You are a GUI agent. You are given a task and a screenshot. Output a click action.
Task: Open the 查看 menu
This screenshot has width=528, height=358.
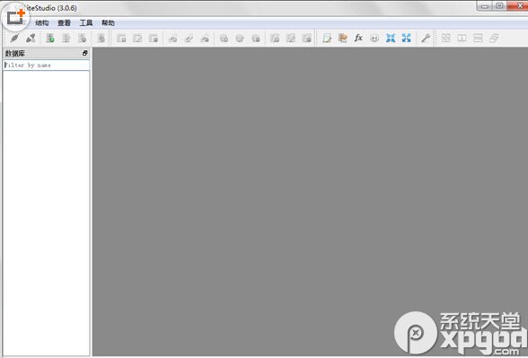[64, 23]
